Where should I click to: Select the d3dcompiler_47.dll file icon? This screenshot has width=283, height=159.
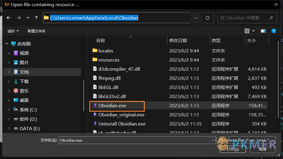click(x=95, y=69)
